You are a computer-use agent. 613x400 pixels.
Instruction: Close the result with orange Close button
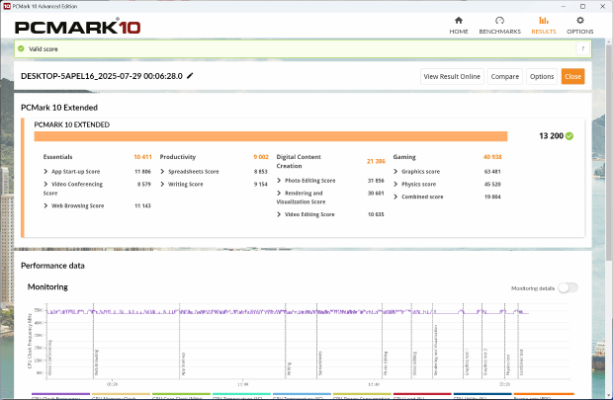click(x=572, y=77)
